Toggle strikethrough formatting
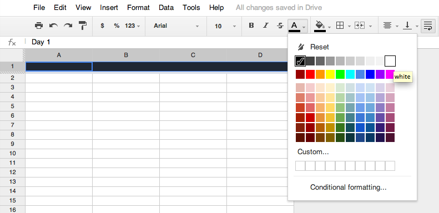The height and width of the screenshot is (213, 439). pos(280,26)
